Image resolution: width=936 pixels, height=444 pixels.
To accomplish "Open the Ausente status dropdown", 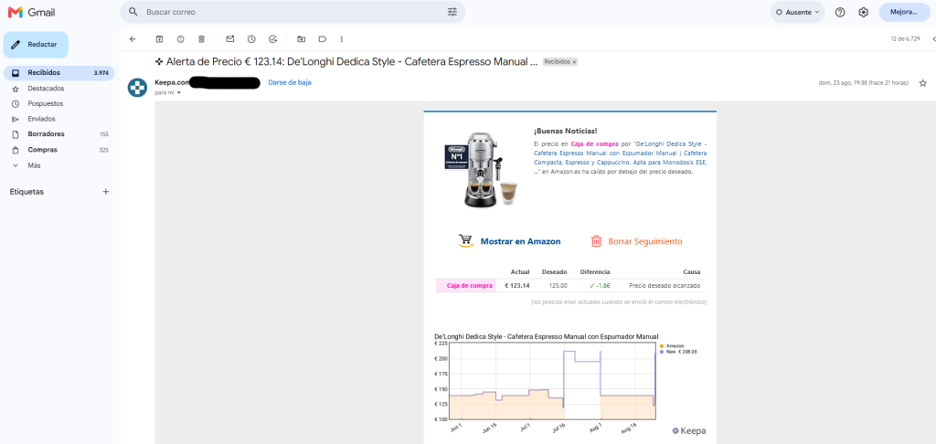I will click(x=797, y=12).
